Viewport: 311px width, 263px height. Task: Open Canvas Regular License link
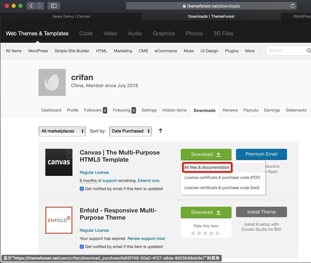click(94, 173)
